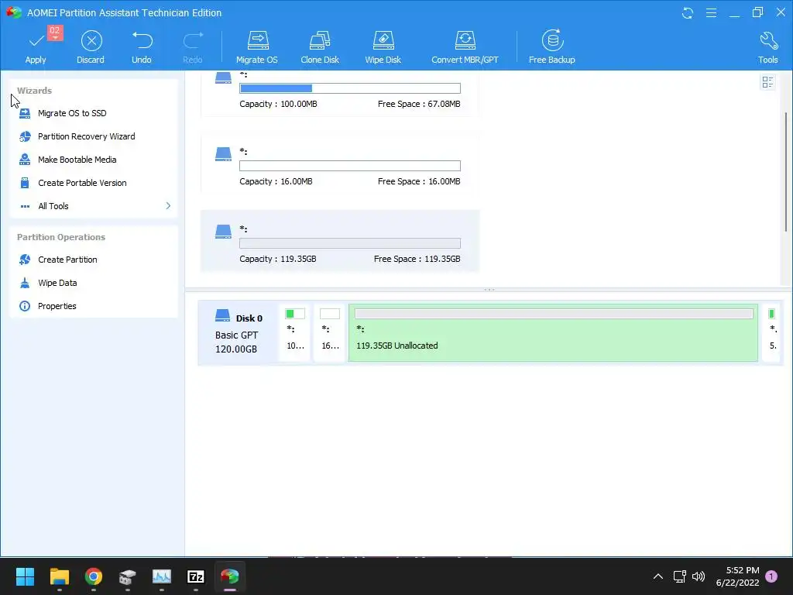This screenshot has width=793, height=595.
Task: Open Free Backup tool
Action: point(551,46)
